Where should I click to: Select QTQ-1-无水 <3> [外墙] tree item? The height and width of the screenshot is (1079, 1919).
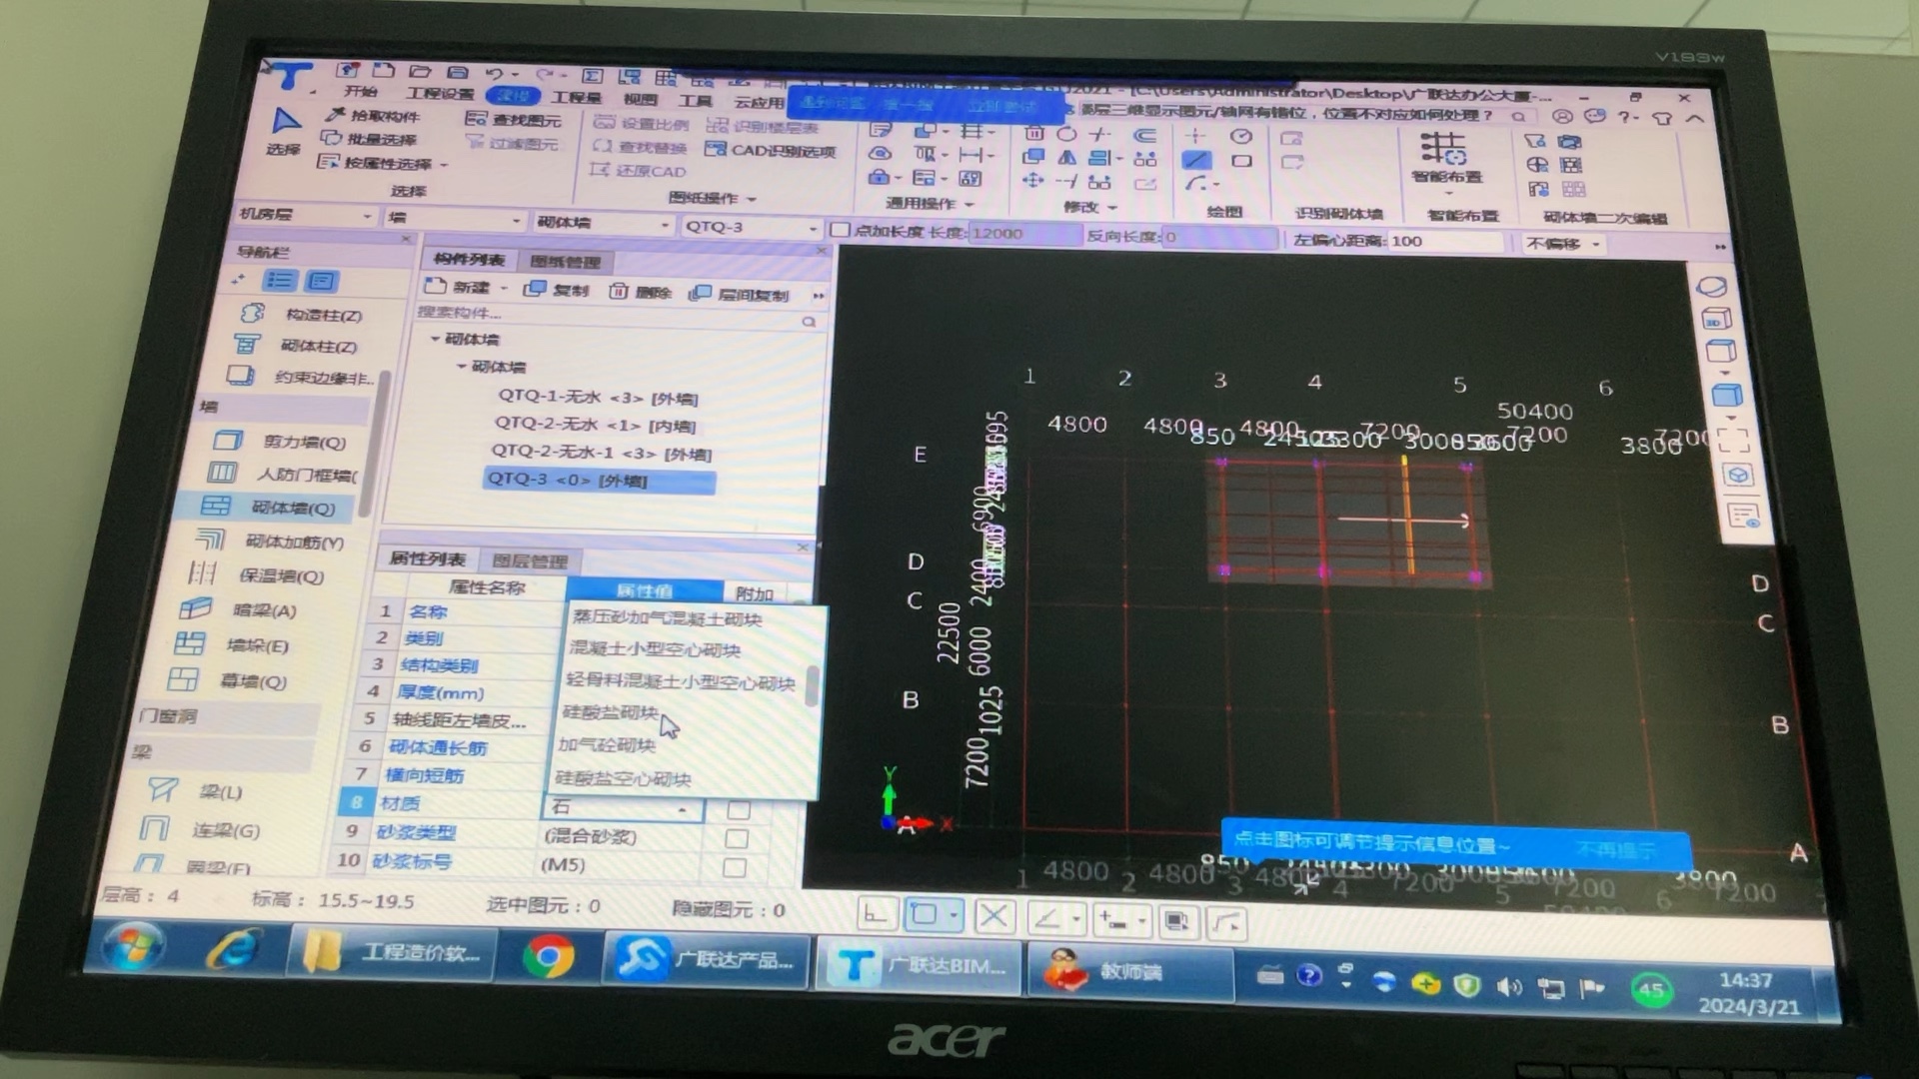[x=598, y=398]
